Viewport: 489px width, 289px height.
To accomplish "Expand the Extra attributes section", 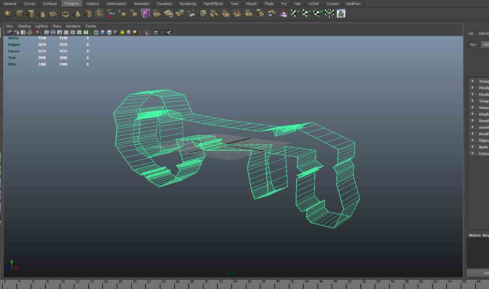I will pyautogui.click(x=479, y=154).
